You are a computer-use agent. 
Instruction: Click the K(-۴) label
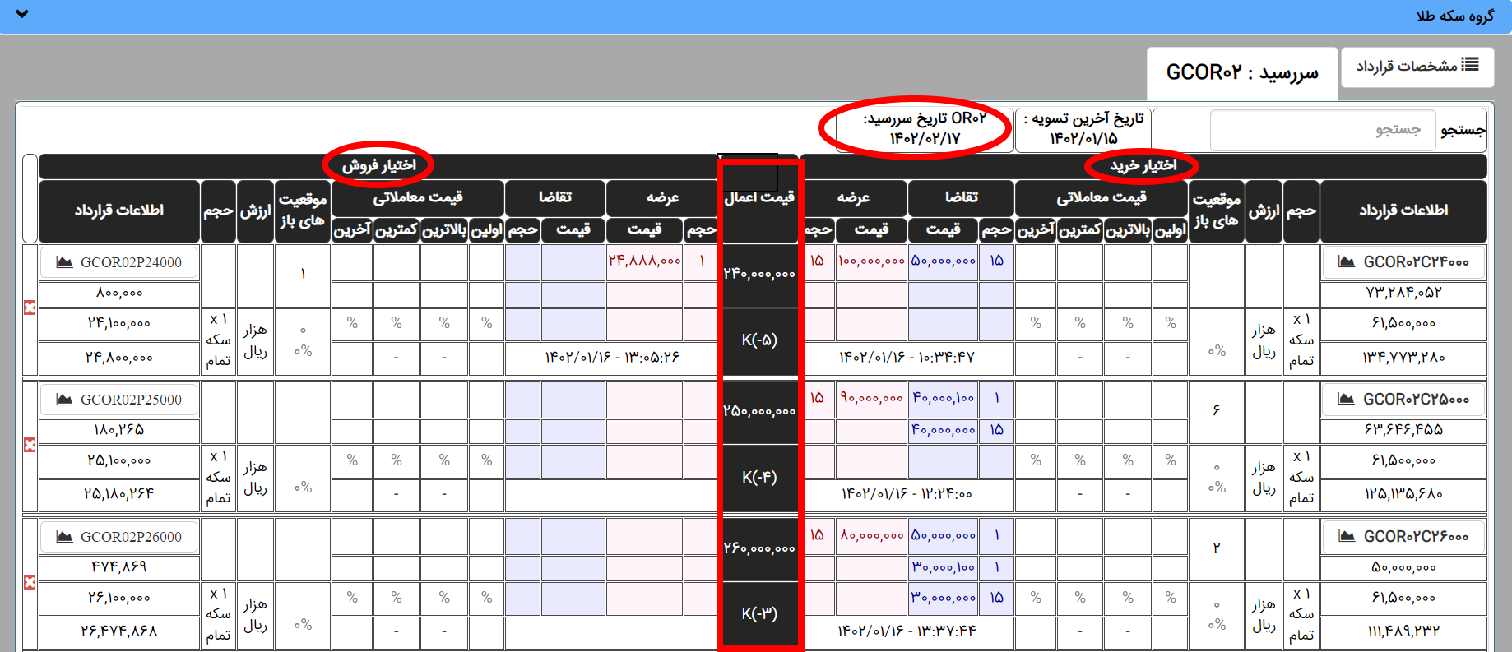759,478
